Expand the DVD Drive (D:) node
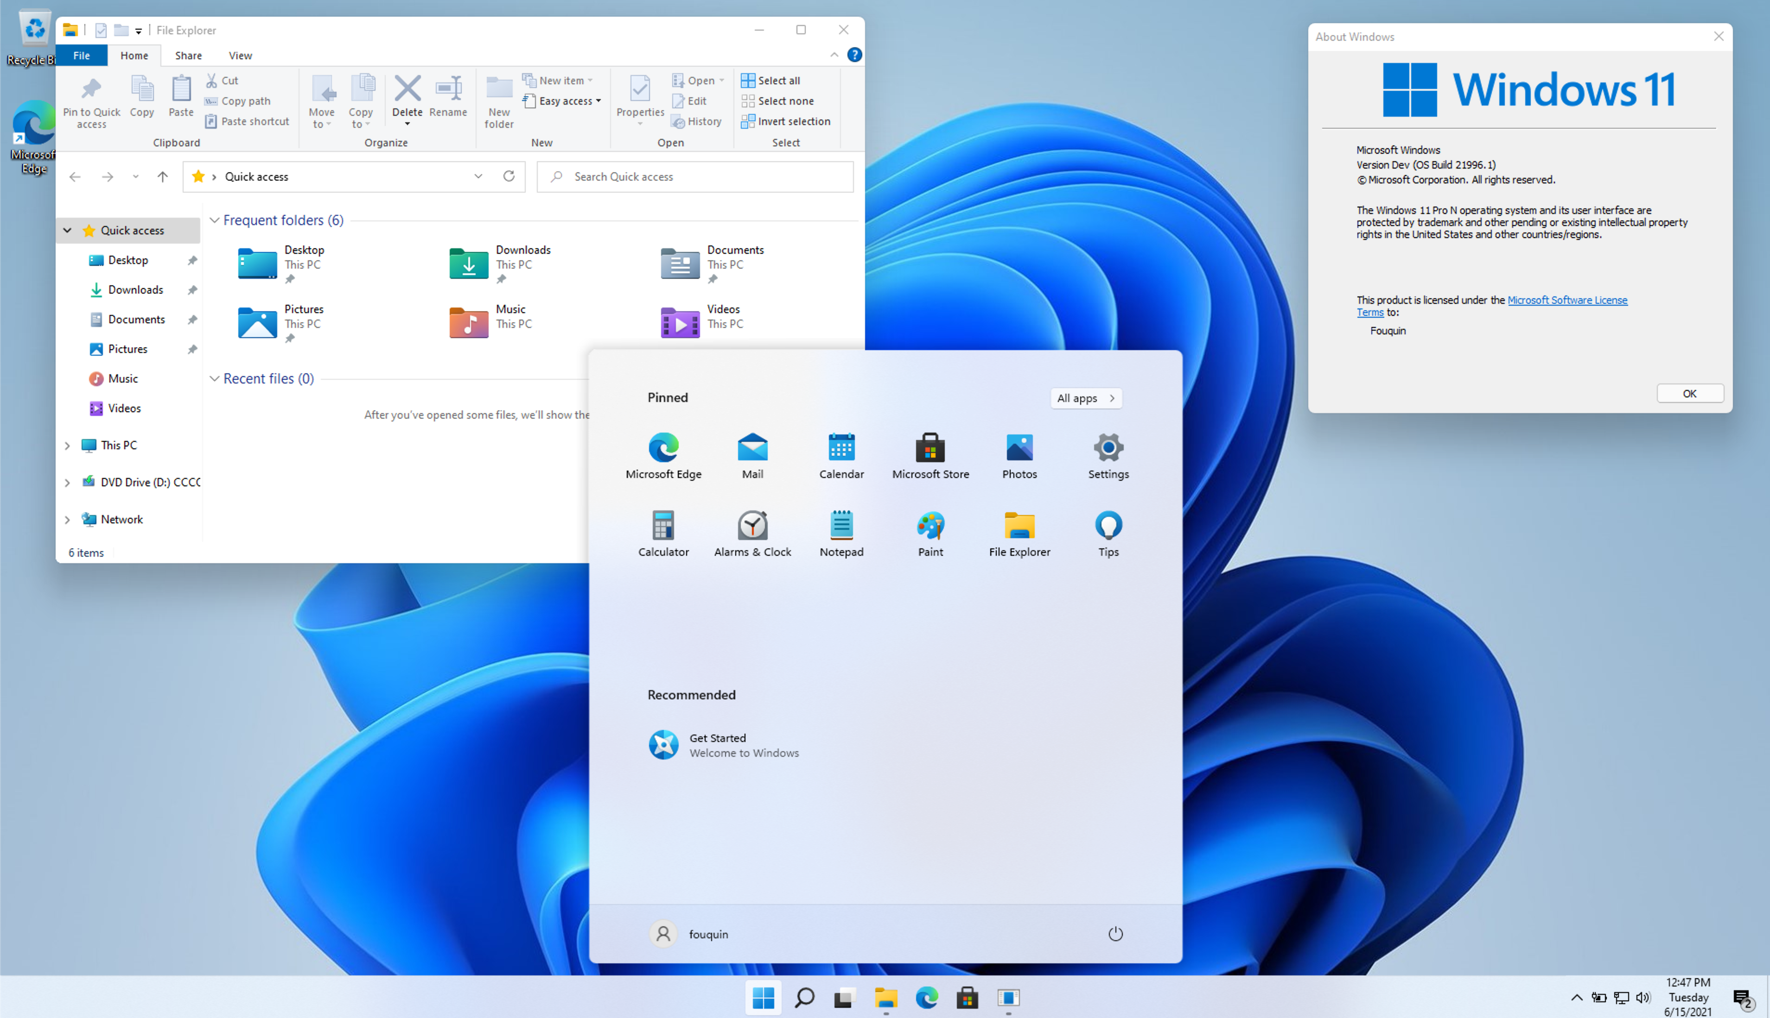This screenshot has height=1018, width=1770. pyautogui.click(x=67, y=483)
